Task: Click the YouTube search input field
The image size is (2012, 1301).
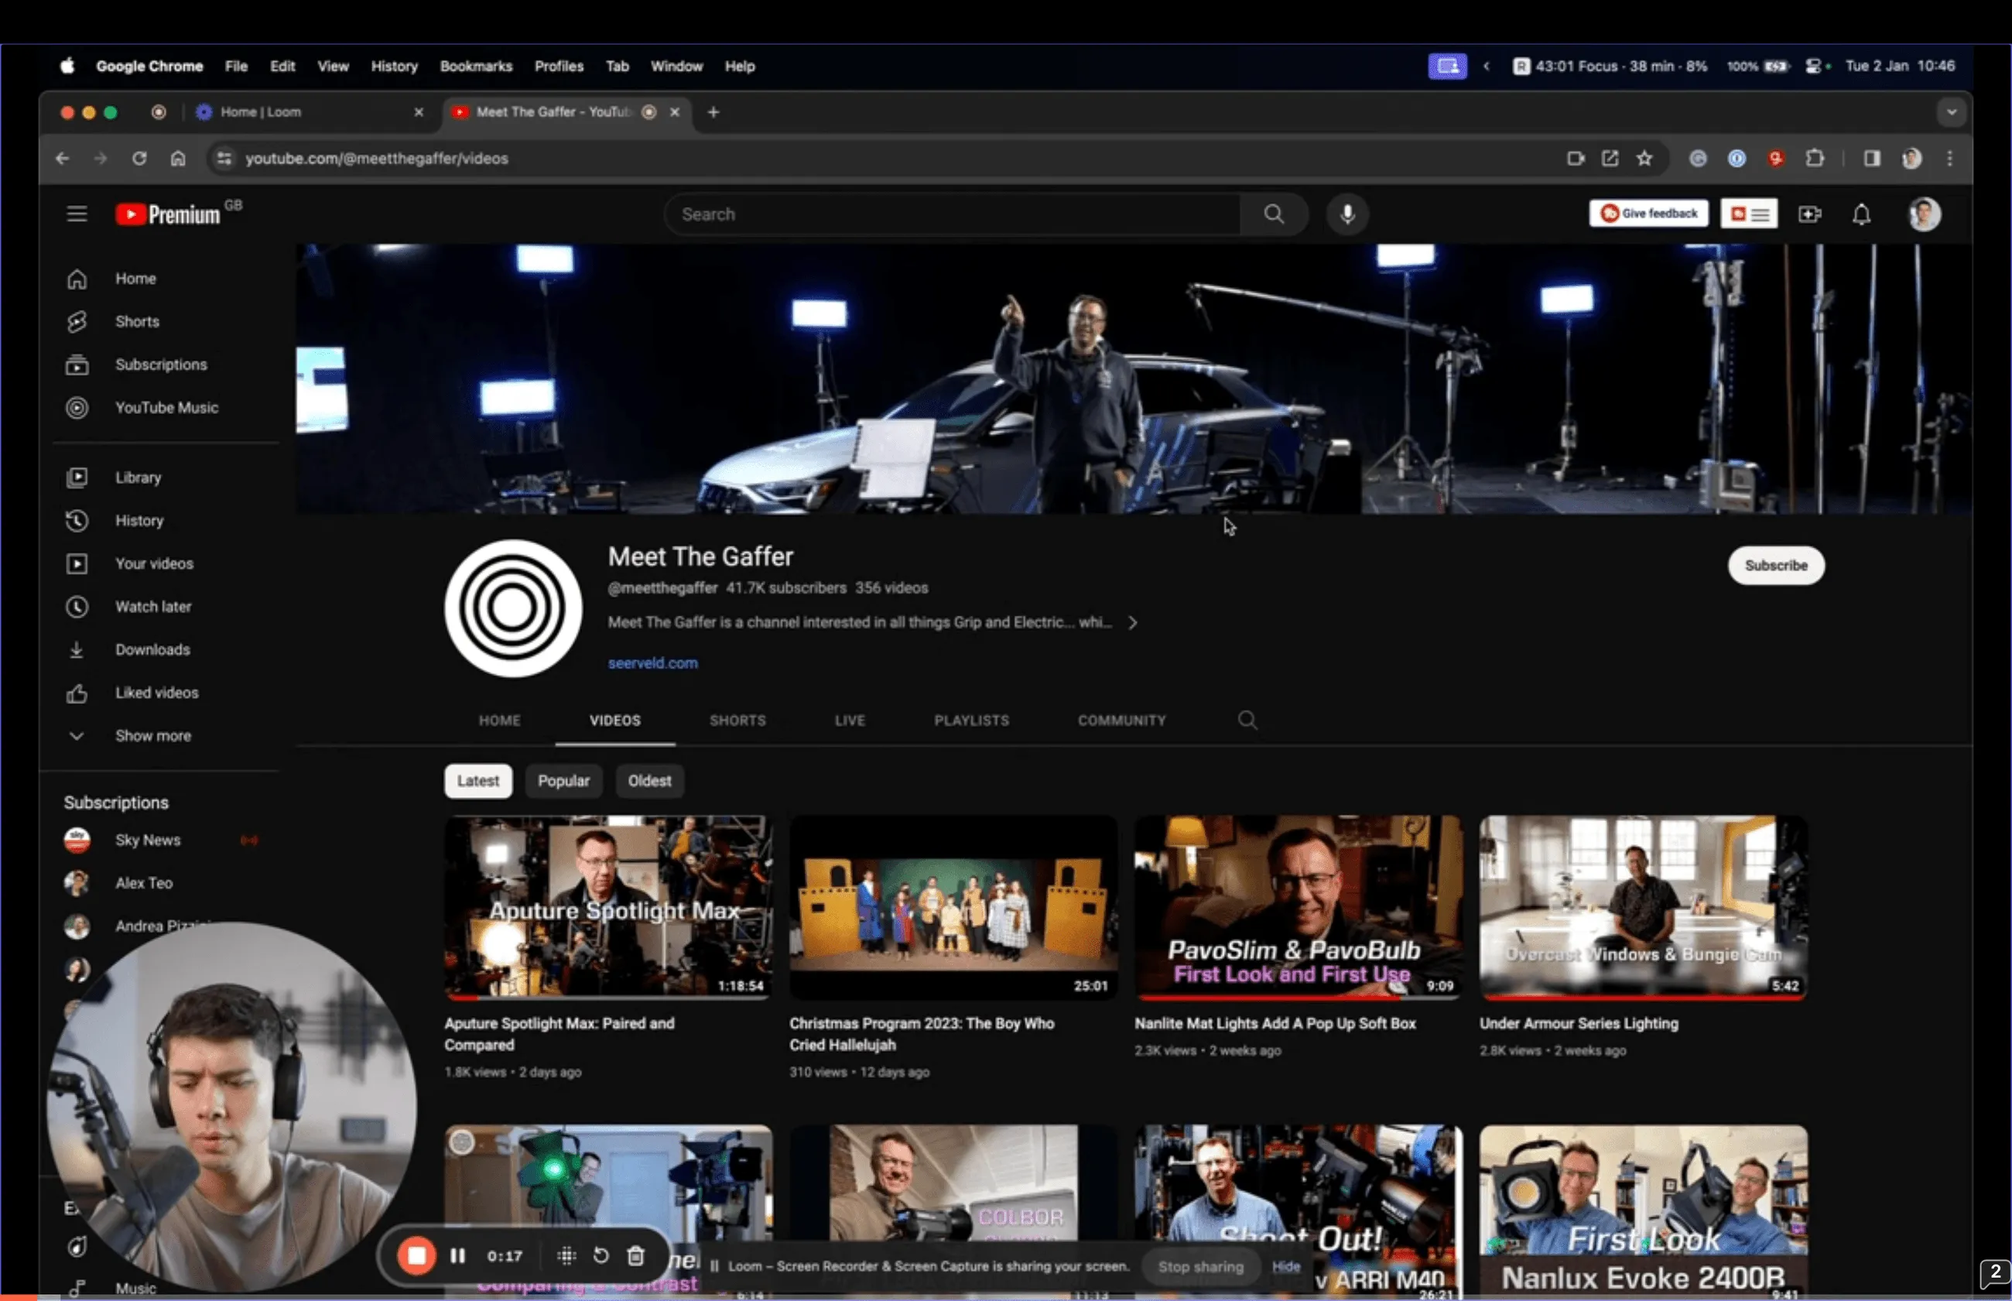Action: click(x=953, y=214)
